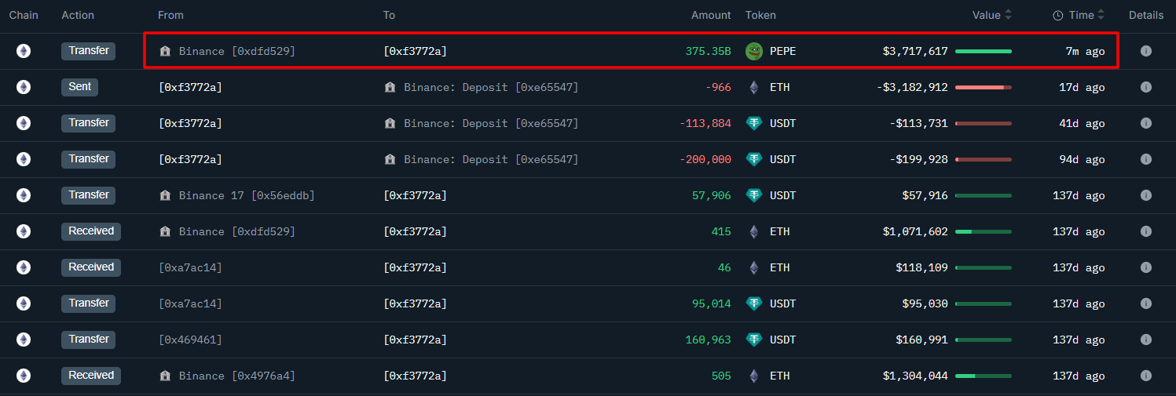This screenshot has height=396, width=1176.
Task: Click the PEPE frog token icon
Action: [x=754, y=51]
